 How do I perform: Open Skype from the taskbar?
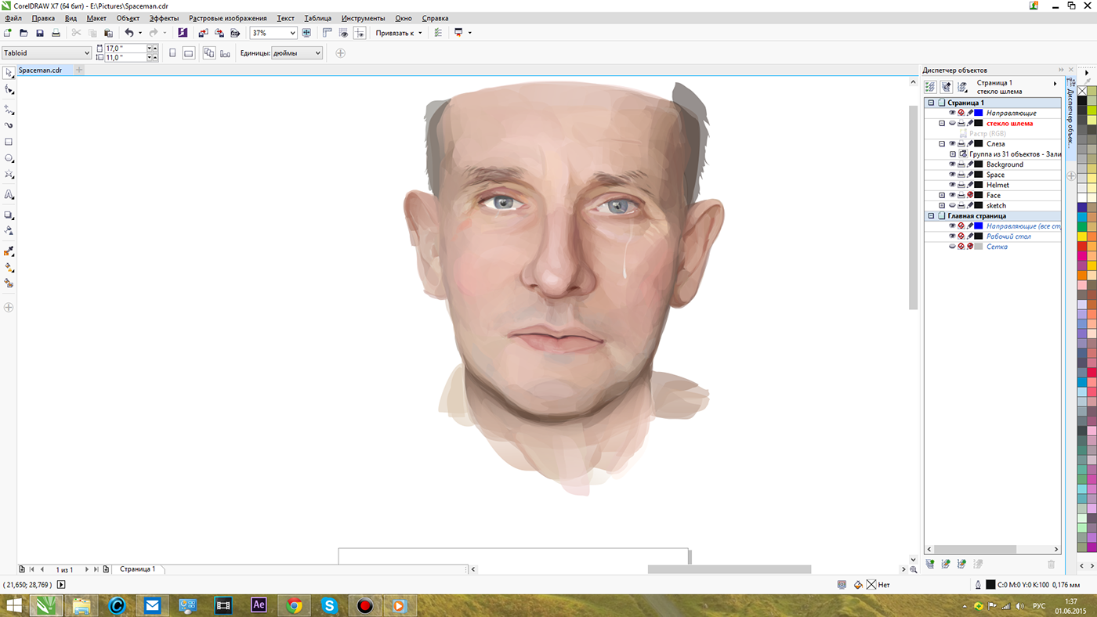click(x=329, y=605)
